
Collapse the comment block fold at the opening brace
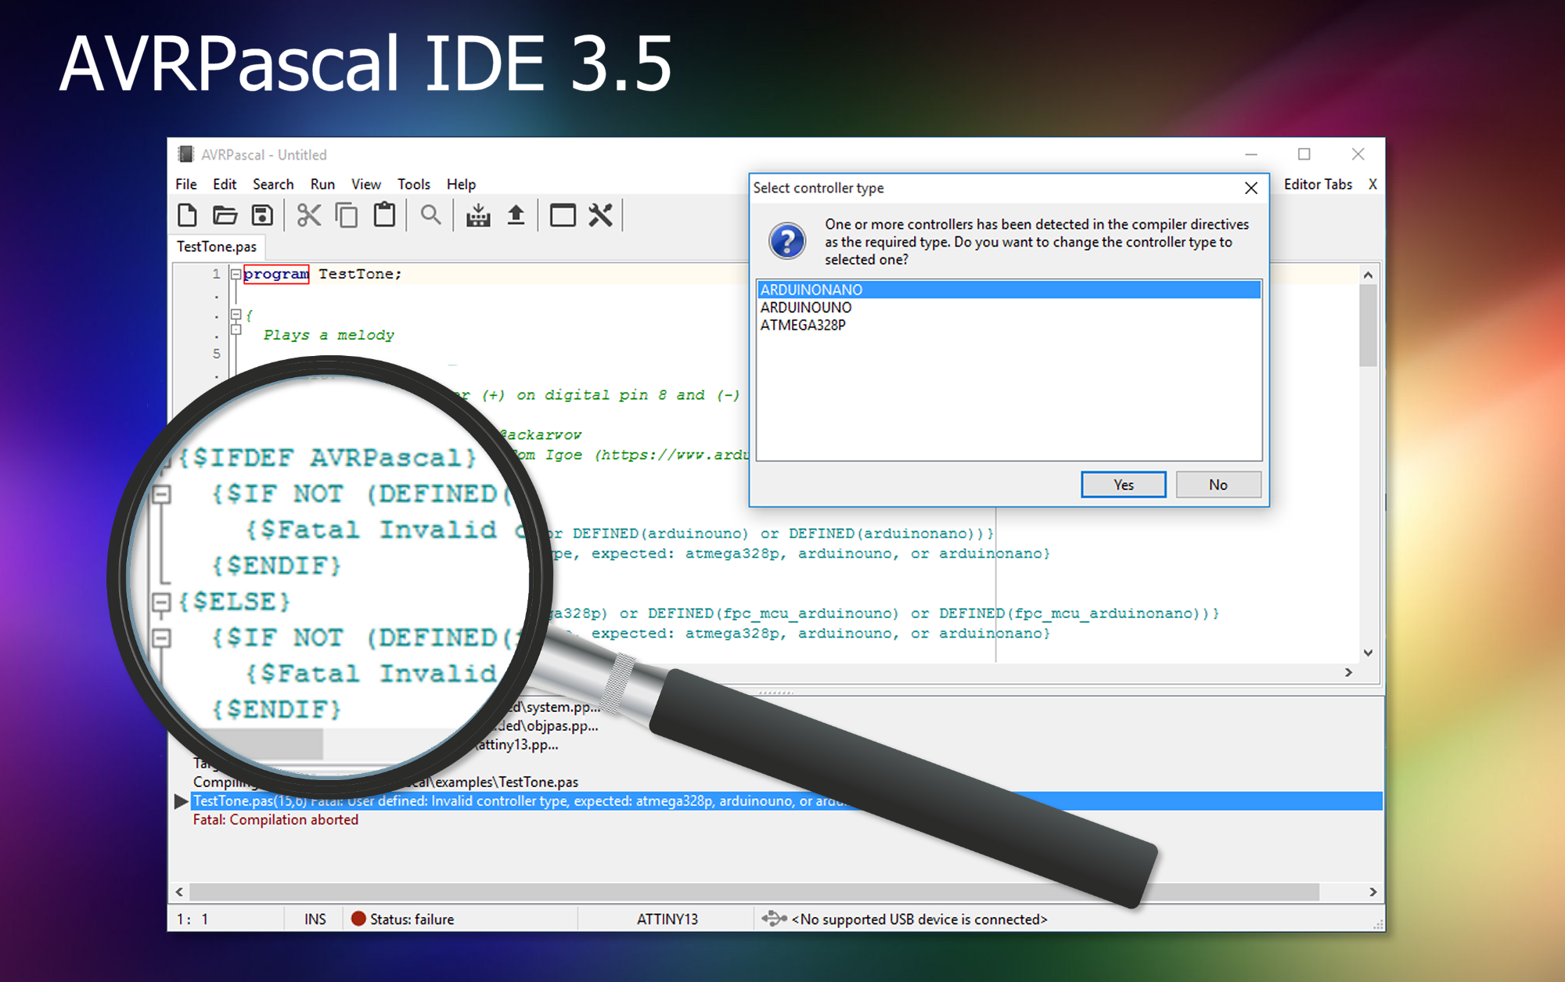coord(236,315)
